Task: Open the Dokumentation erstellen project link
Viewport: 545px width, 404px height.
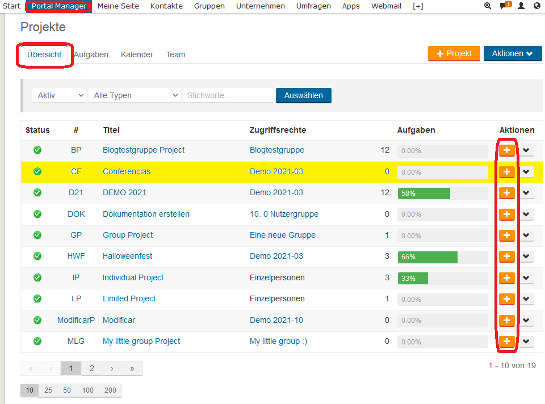Action: 146,214
